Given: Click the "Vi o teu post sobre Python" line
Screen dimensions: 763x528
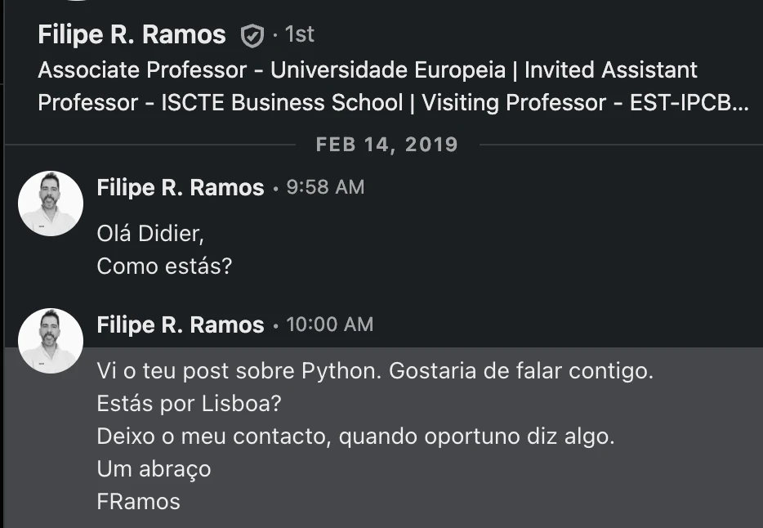Looking at the screenshot, I should 375,371.
